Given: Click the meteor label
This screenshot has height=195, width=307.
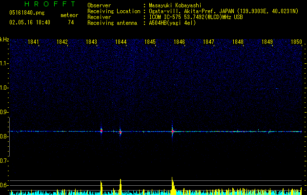Looking at the screenshot, I should 69,15.
